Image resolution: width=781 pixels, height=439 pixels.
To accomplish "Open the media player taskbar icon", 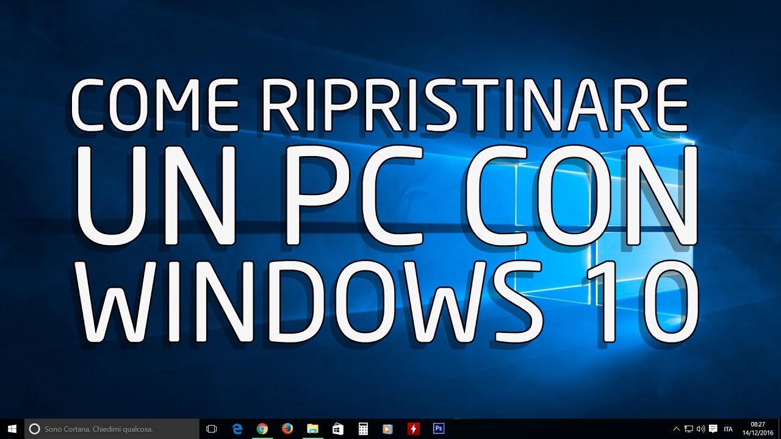I will (387, 429).
